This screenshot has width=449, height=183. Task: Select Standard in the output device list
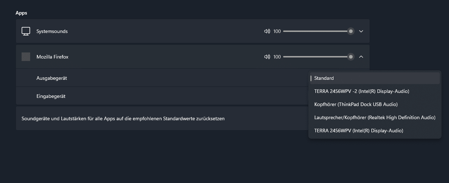click(x=375, y=78)
